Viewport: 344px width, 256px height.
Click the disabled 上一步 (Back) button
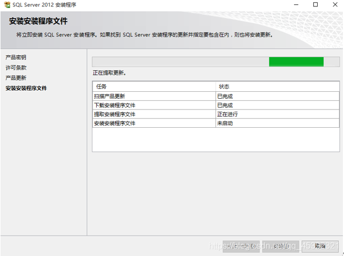(241, 246)
